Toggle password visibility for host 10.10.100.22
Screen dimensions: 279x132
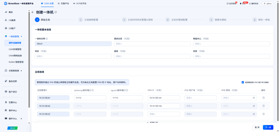[254, 114]
